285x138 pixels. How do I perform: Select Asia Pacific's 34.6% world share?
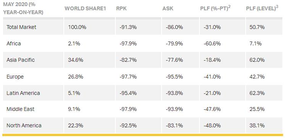pyautogui.click(x=76, y=60)
